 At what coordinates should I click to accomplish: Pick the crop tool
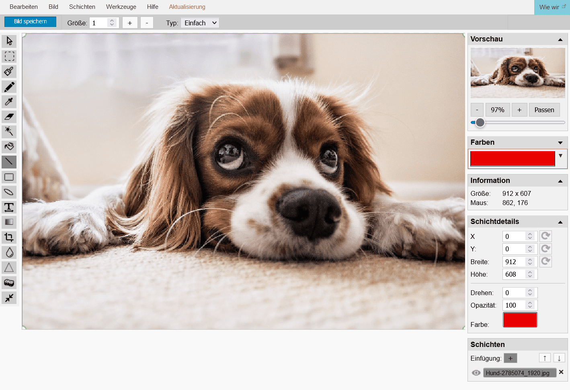click(9, 237)
